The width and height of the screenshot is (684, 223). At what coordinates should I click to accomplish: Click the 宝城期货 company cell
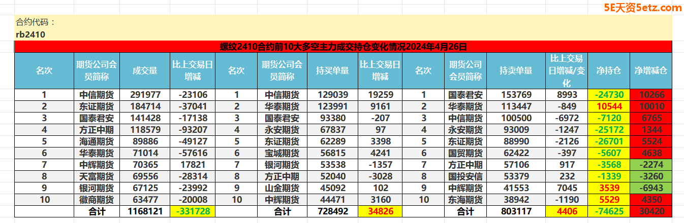[282, 153]
